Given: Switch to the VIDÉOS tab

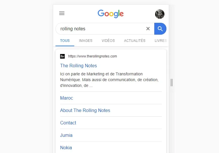Looking at the screenshot, I should coord(108,41).
